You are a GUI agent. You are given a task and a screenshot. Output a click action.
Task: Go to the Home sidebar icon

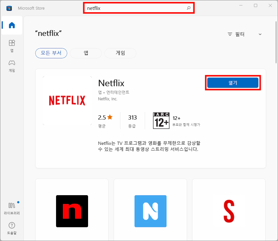(x=12, y=25)
